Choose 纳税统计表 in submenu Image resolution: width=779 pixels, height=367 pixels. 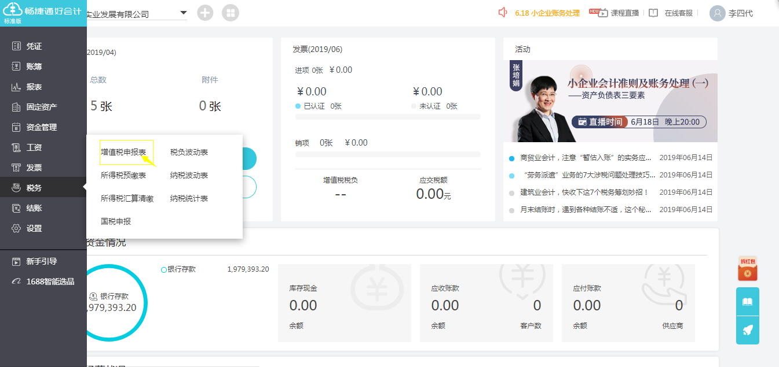pos(189,199)
